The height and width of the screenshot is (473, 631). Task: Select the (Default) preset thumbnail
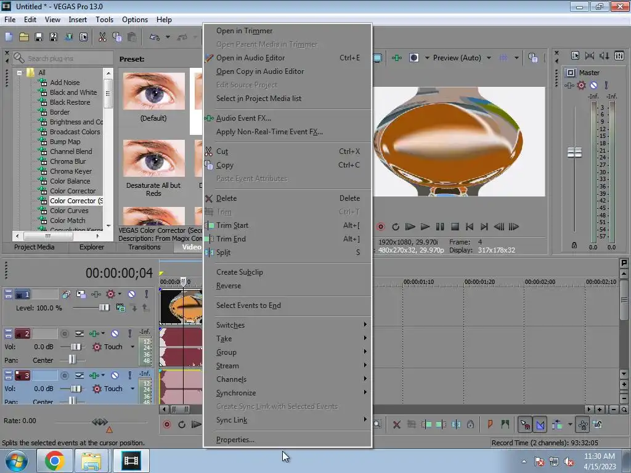pos(153,91)
